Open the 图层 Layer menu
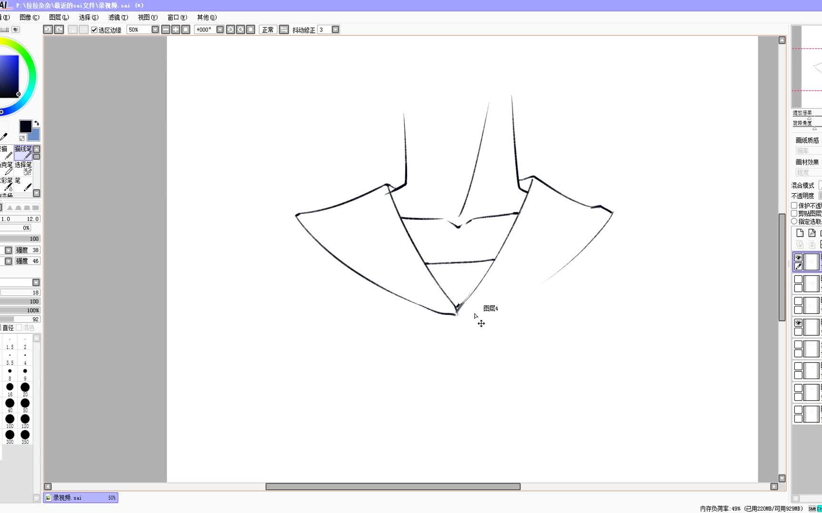The height and width of the screenshot is (513, 822). pyautogui.click(x=59, y=17)
